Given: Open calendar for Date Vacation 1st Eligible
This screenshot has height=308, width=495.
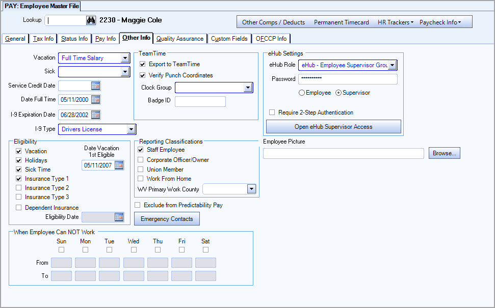Looking at the screenshot, I should 118,165.
